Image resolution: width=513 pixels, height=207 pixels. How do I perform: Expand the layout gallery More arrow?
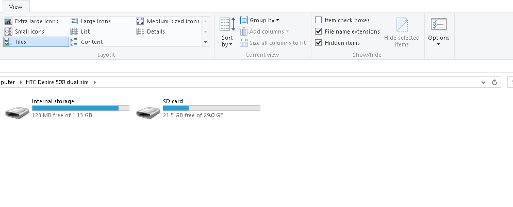click(x=206, y=42)
